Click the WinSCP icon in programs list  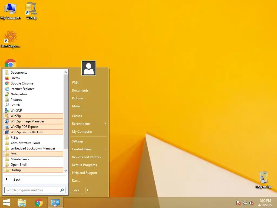point(7,110)
